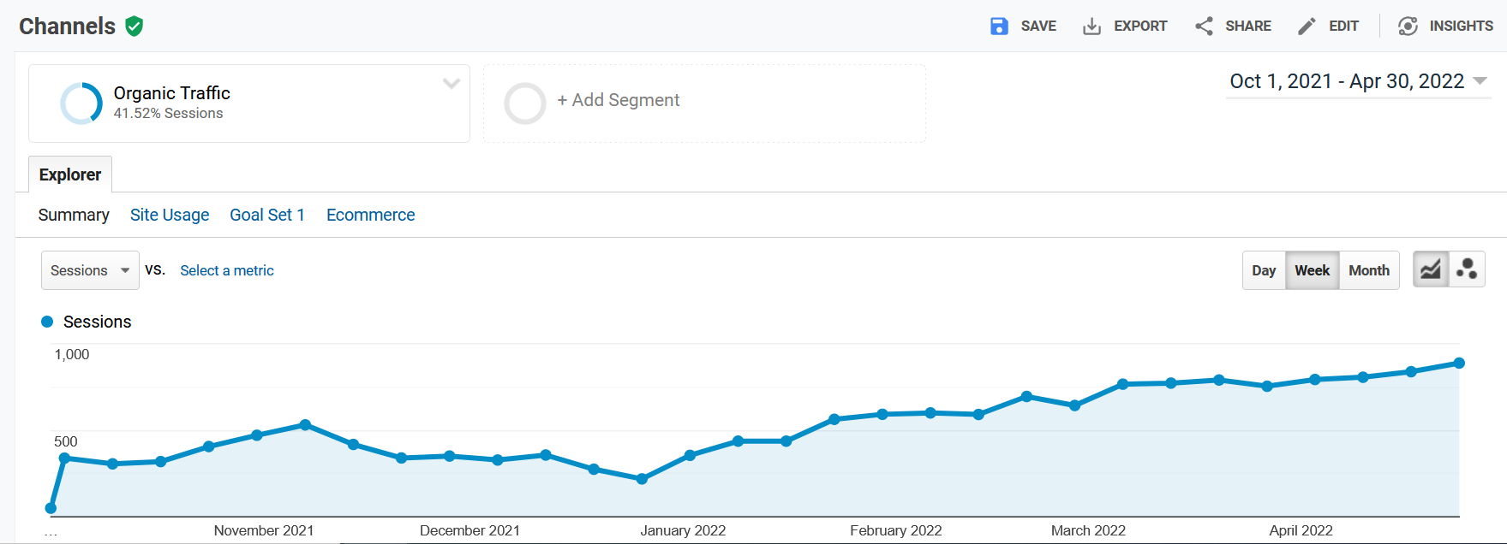Switch to line chart view icon
This screenshot has width=1507, height=544.
click(x=1431, y=270)
